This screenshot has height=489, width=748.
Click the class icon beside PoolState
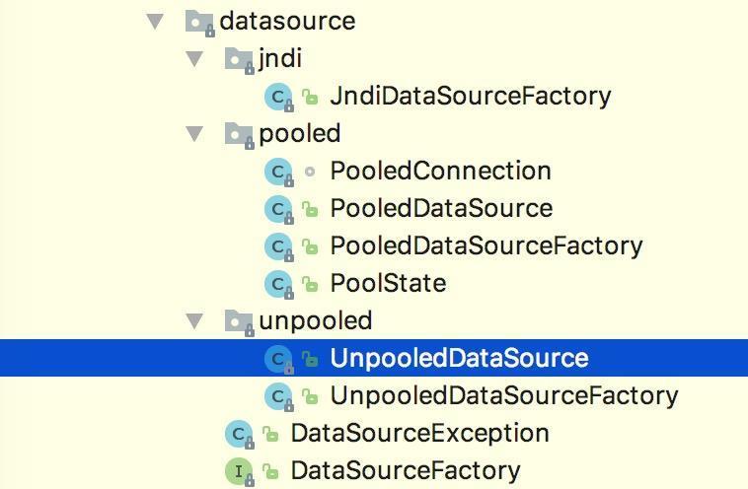[x=278, y=284]
